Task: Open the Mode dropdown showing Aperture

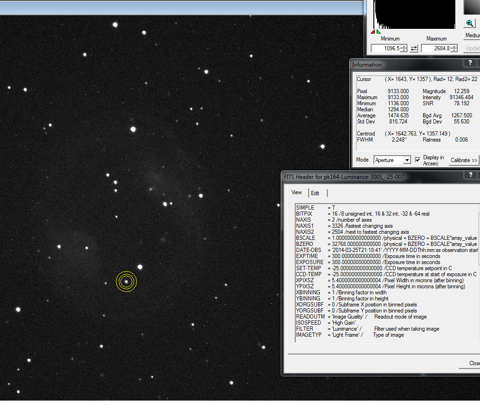Action: (392, 160)
